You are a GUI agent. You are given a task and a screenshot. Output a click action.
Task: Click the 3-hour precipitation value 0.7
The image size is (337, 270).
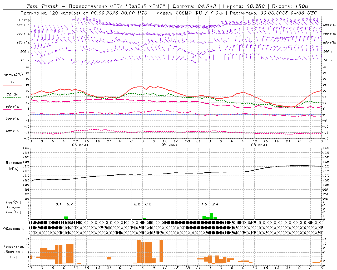click(70, 204)
